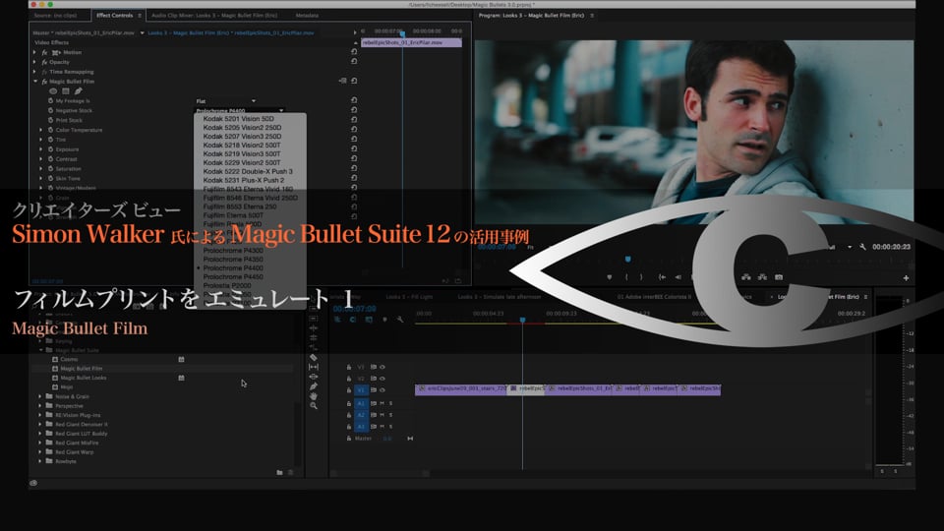Open the button editor plus icon
This screenshot has width=944, height=531.
coord(906,278)
